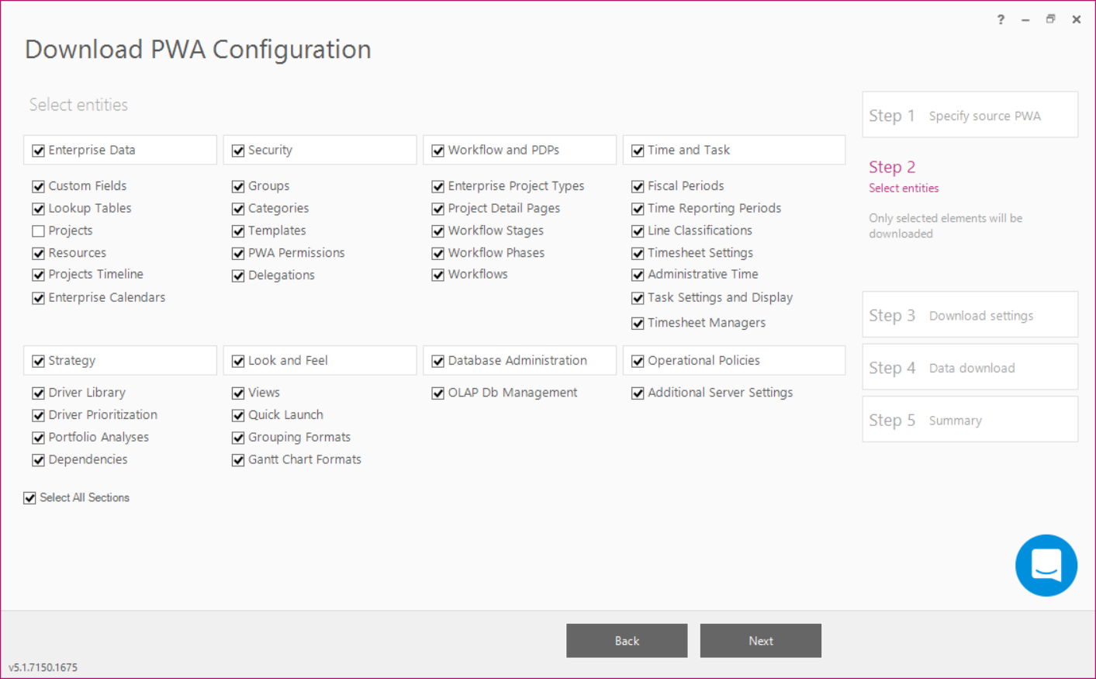Screen dimensions: 1096x679
Task: Uncheck Task Settings and Display
Action: 638,298
